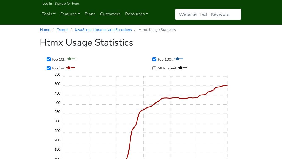
Task: Uncheck the Top 1m series checkbox
Action: 48,68
